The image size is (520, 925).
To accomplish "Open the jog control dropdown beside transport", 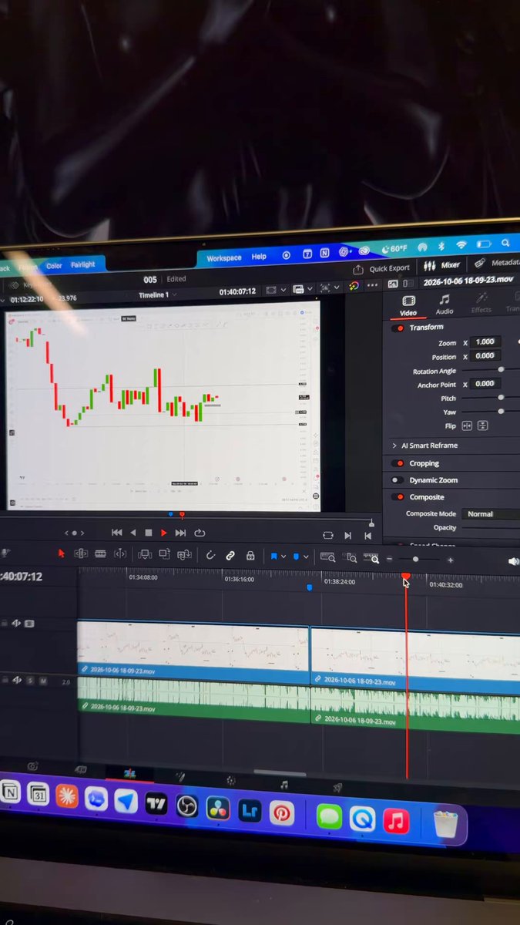I will [75, 533].
